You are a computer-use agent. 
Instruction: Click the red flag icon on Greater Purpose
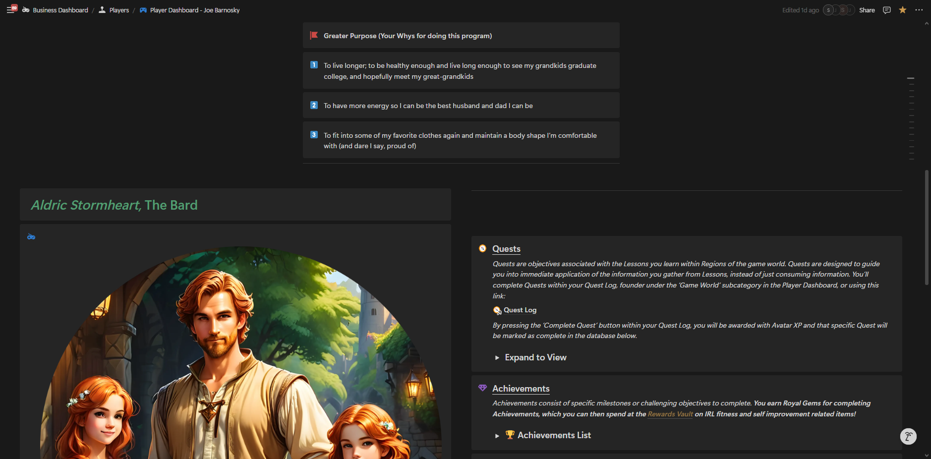pos(314,35)
